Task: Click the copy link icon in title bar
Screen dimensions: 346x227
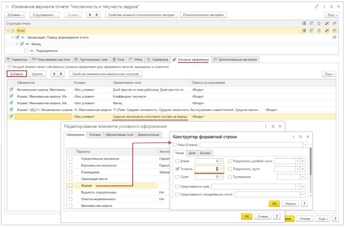Action: pos(317,7)
